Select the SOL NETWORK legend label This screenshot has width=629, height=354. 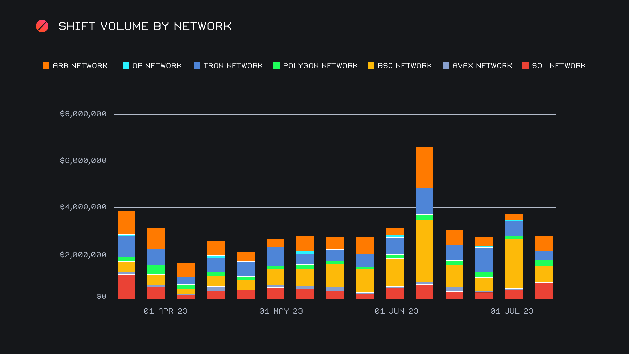click(559, 66)
